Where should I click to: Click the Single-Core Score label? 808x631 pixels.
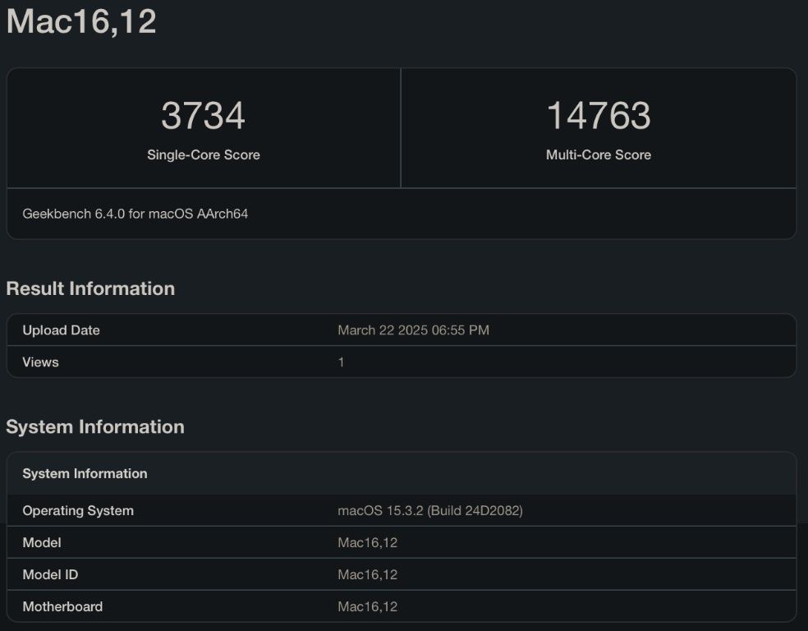(x=204, y=154)
